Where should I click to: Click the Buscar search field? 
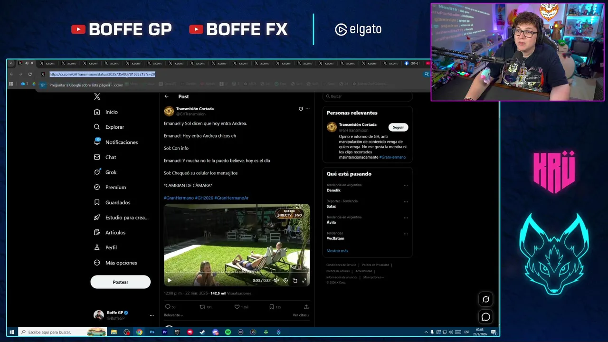coord(367,96)
